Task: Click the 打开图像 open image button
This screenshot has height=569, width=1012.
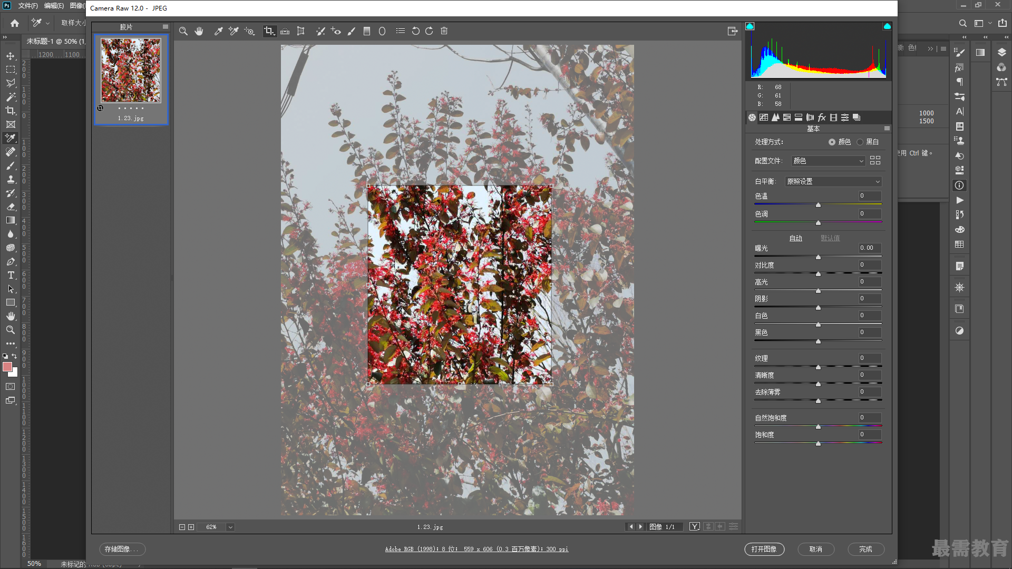Action: (x=764, y=550)
